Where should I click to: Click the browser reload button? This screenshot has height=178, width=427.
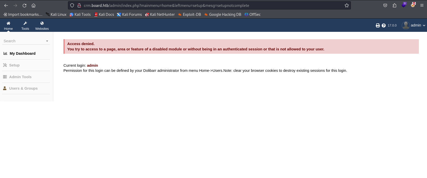24,5
